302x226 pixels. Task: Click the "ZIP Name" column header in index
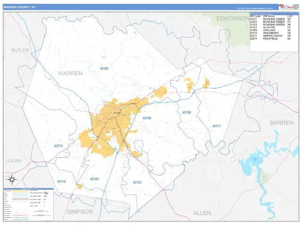click(x=269, y=16)
